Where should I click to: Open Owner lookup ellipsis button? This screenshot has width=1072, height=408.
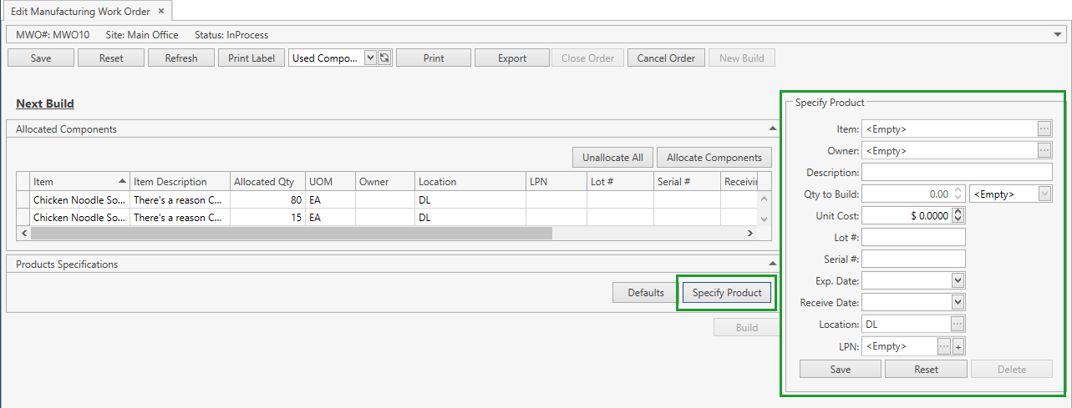(1044, 151)
